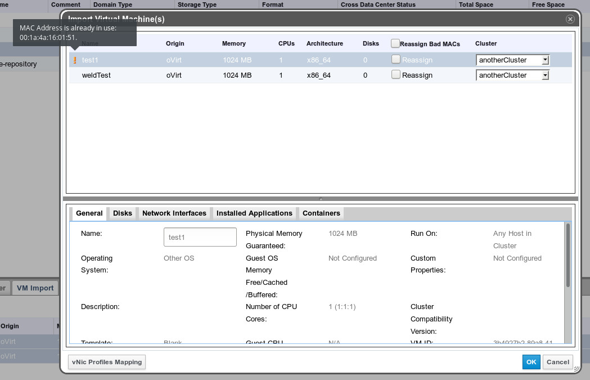Toggle the Reassign checkbox for test1
This screenshot has width=590, height=380.
coord(396,59)
